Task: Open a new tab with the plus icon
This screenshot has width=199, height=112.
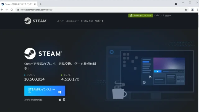Action: [41, 4]
